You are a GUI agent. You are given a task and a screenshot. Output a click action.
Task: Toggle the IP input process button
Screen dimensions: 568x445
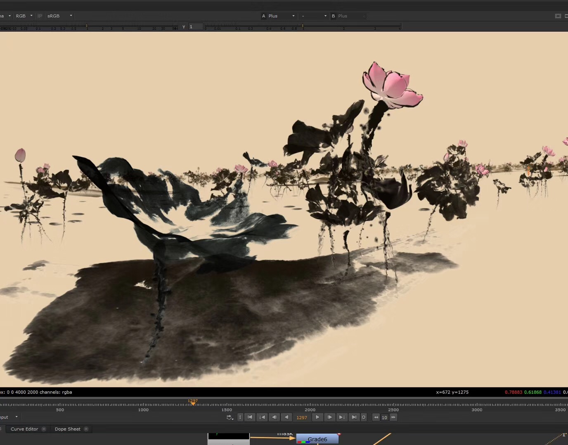40,16
